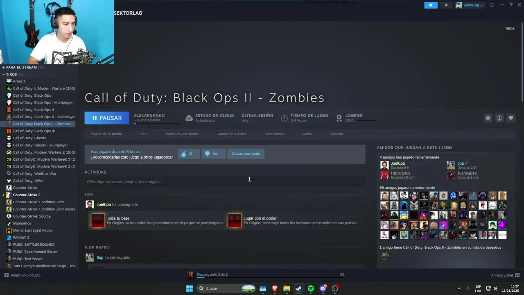Click the Jugar con el poder achievement icon

pos(235,220)
